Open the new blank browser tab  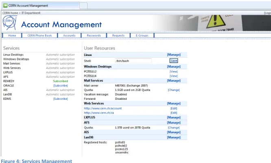(x=83, y=6)
